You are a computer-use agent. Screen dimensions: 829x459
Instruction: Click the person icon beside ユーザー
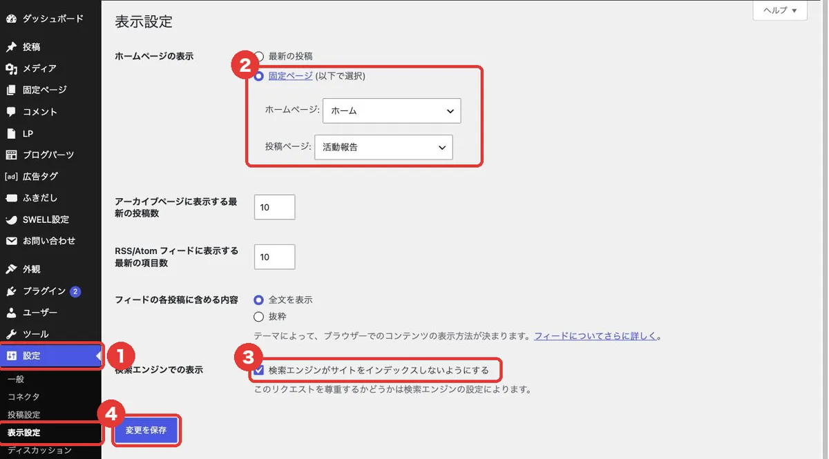coord(11,313)
